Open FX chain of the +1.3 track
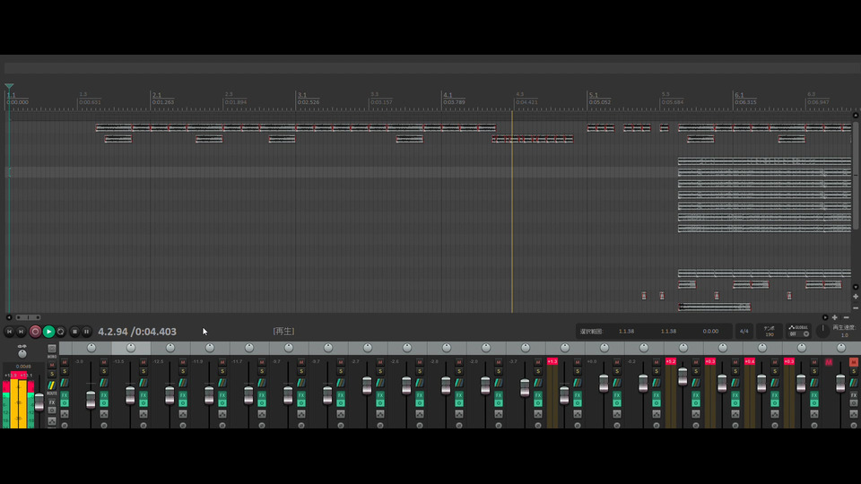This screenshot has height=484, width=861. [578, 395]
